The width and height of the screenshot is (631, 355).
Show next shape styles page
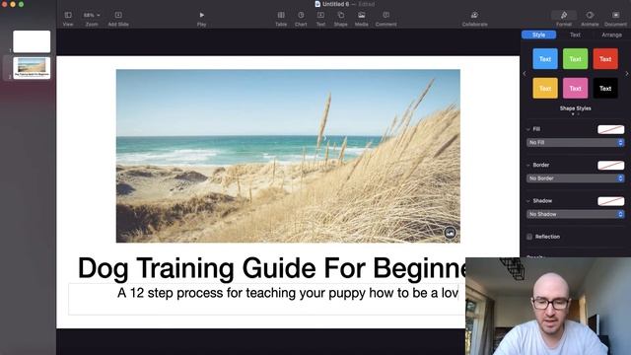click(627, 74)
